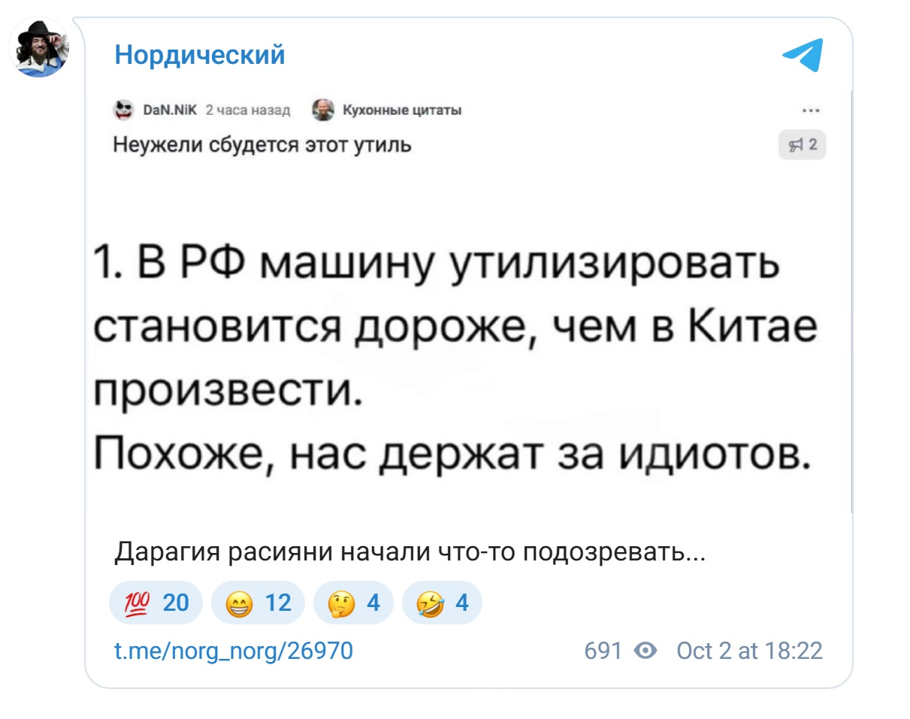The height and width of the screenshot is (719, 910).
Task: Click the "2 часа назад" time label
Action: click(247, 111)
